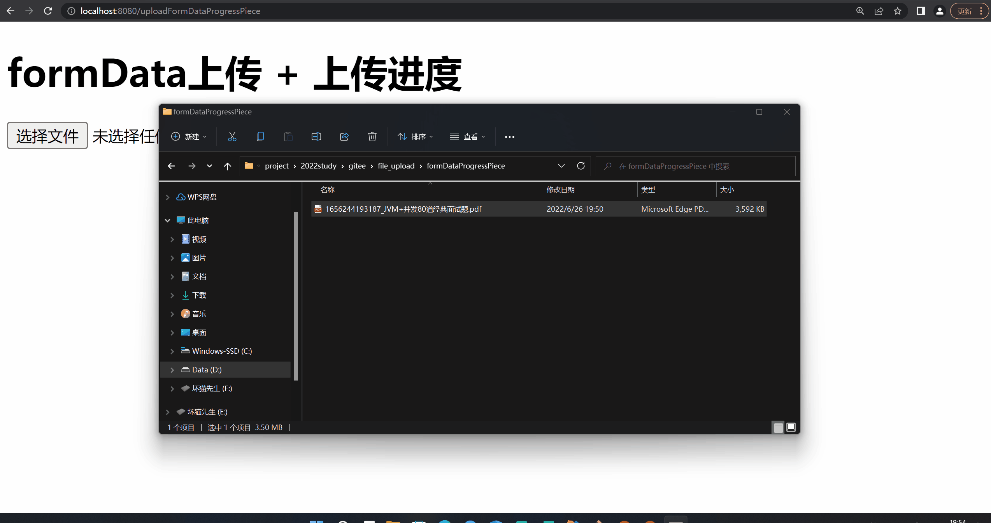Viewport: 991px width, 523px height.
Task: Select the JVM pdf file in list
Action: [403, 209]
